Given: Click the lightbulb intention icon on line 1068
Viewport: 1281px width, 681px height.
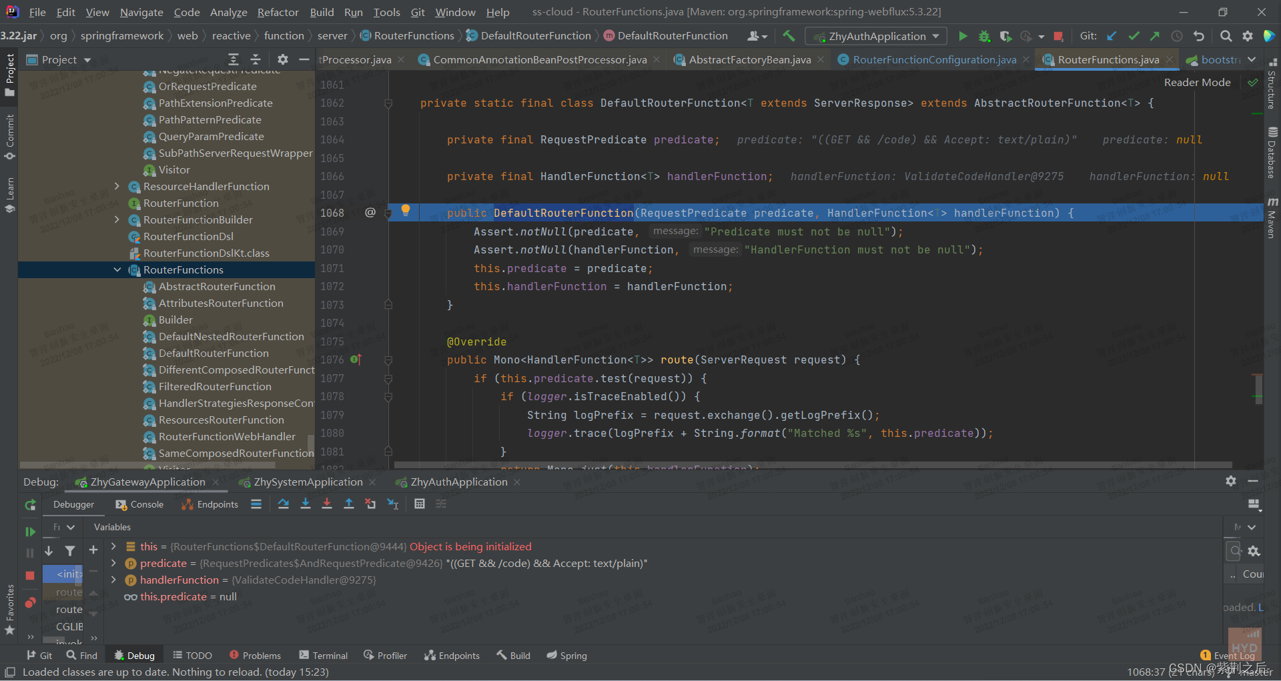Looking at the screenshot, I should pyautogui.click(x=405, y=211).
